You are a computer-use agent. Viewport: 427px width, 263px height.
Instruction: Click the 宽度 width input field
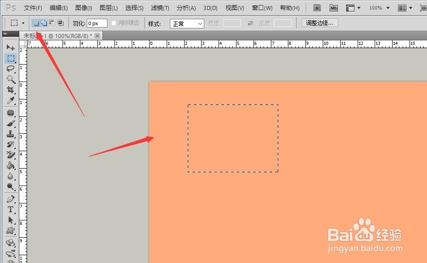pos(232,23)
